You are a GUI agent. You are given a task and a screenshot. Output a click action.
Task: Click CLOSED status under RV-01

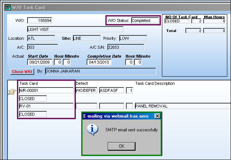pyautogui.click(x=33, y=114)
